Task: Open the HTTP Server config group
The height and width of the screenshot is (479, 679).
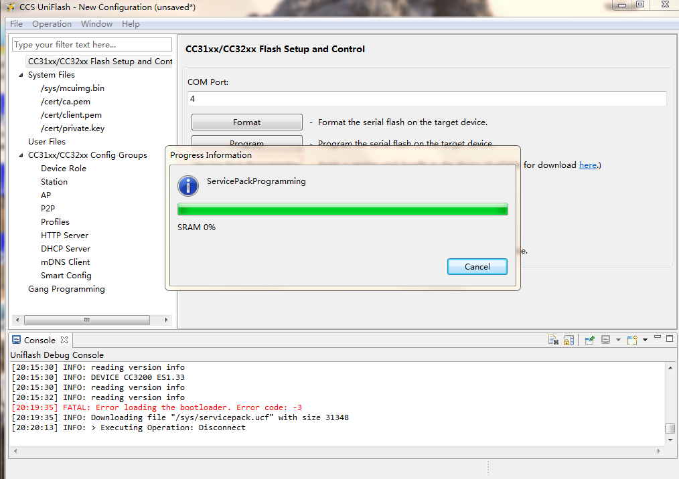Action: pos(64,235)
